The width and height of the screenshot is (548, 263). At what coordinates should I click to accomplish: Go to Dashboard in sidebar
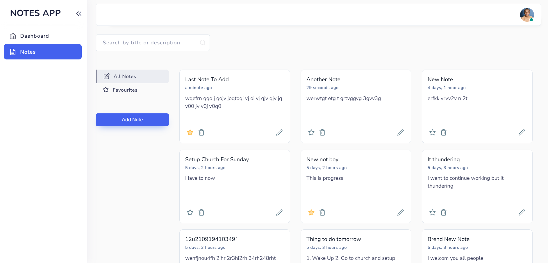[x=34, y=36]
